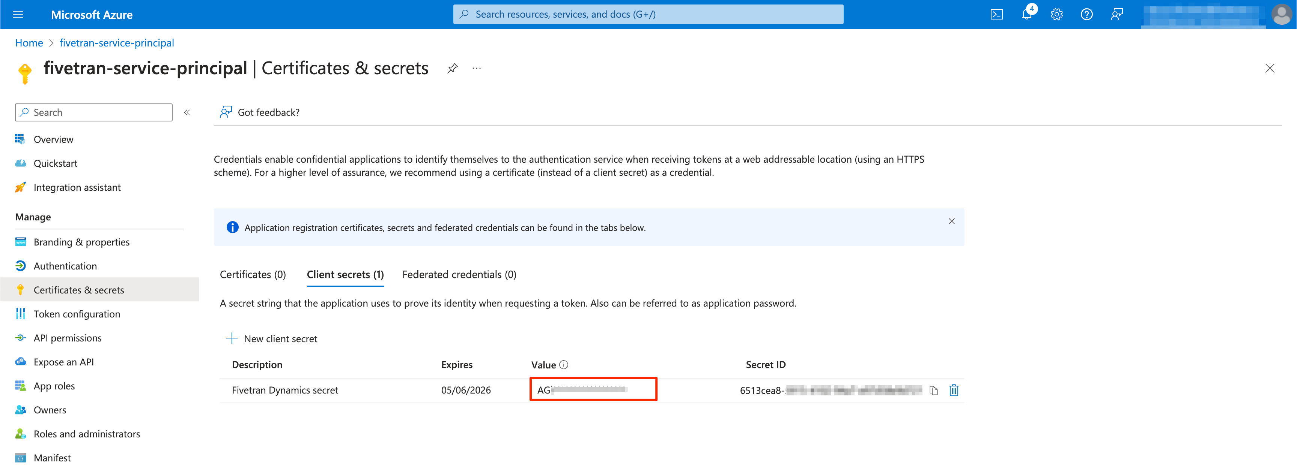Close the Certificates & secrets blade
The width and height of the screenshot is (1297, 473).
click(1269, 68)
